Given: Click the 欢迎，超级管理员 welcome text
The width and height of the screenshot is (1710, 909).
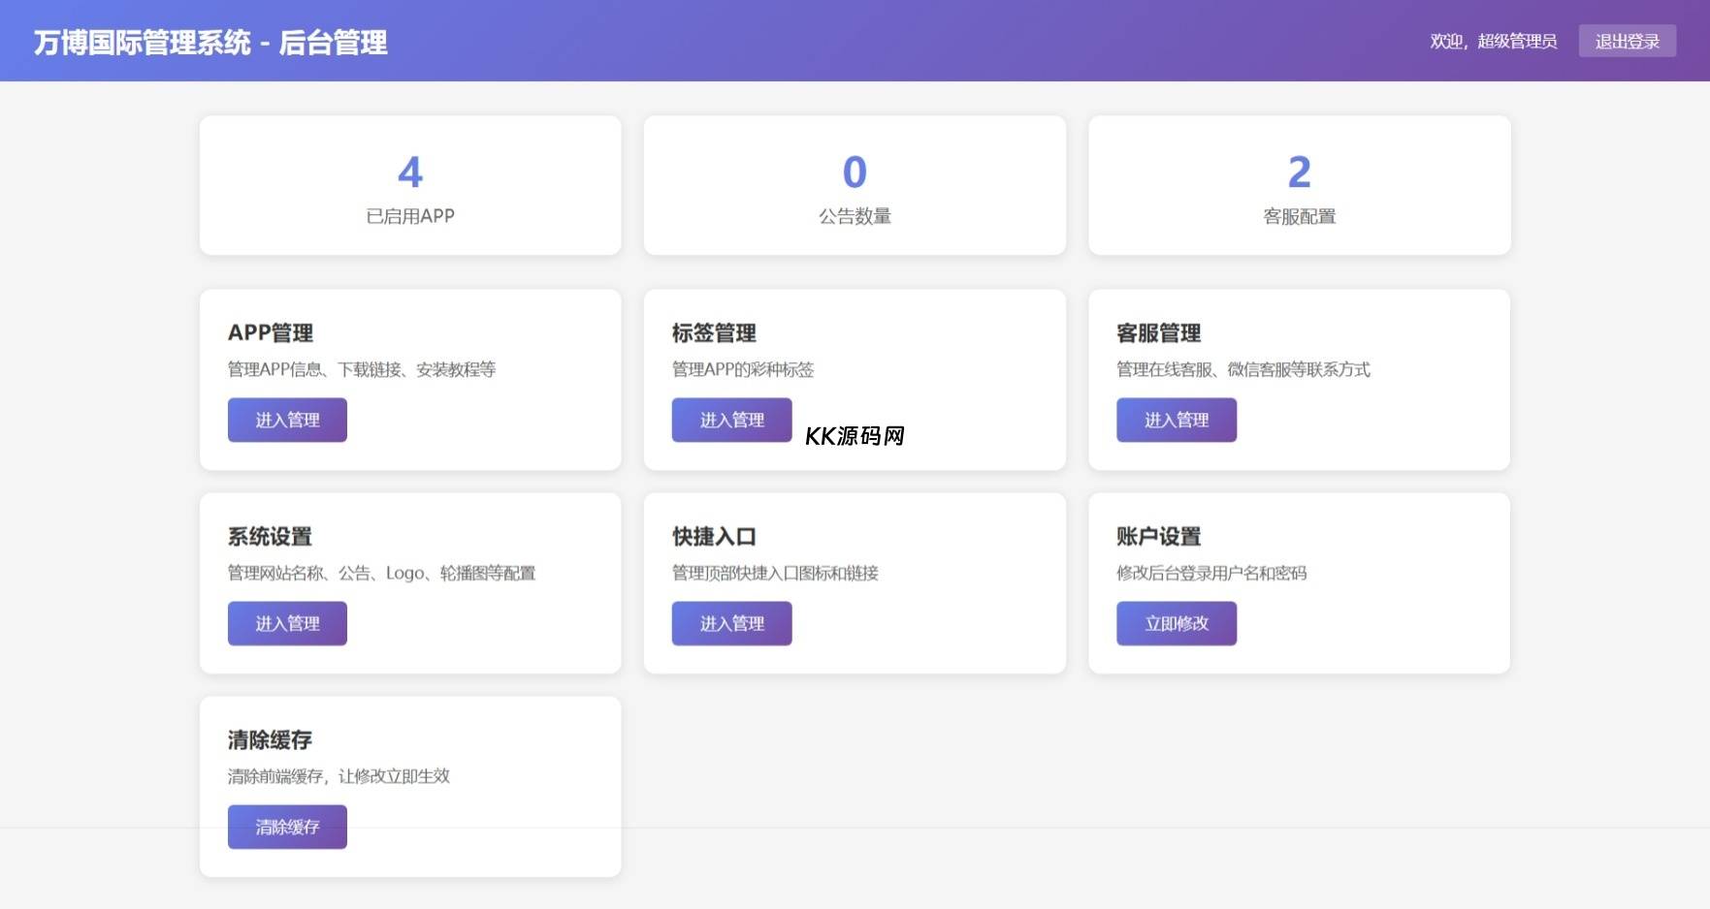Looking at the screenshot, I should coord(1493,41).
